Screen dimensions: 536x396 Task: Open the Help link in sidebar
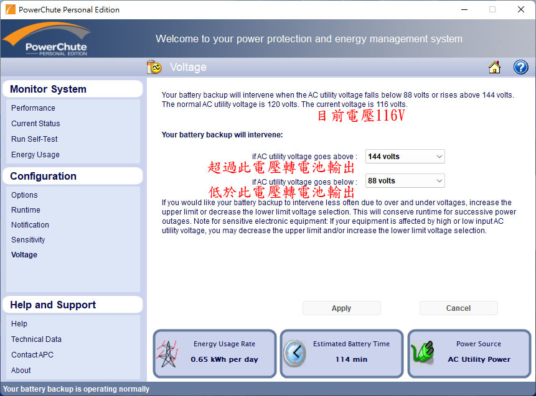click(x=19, y=324)
